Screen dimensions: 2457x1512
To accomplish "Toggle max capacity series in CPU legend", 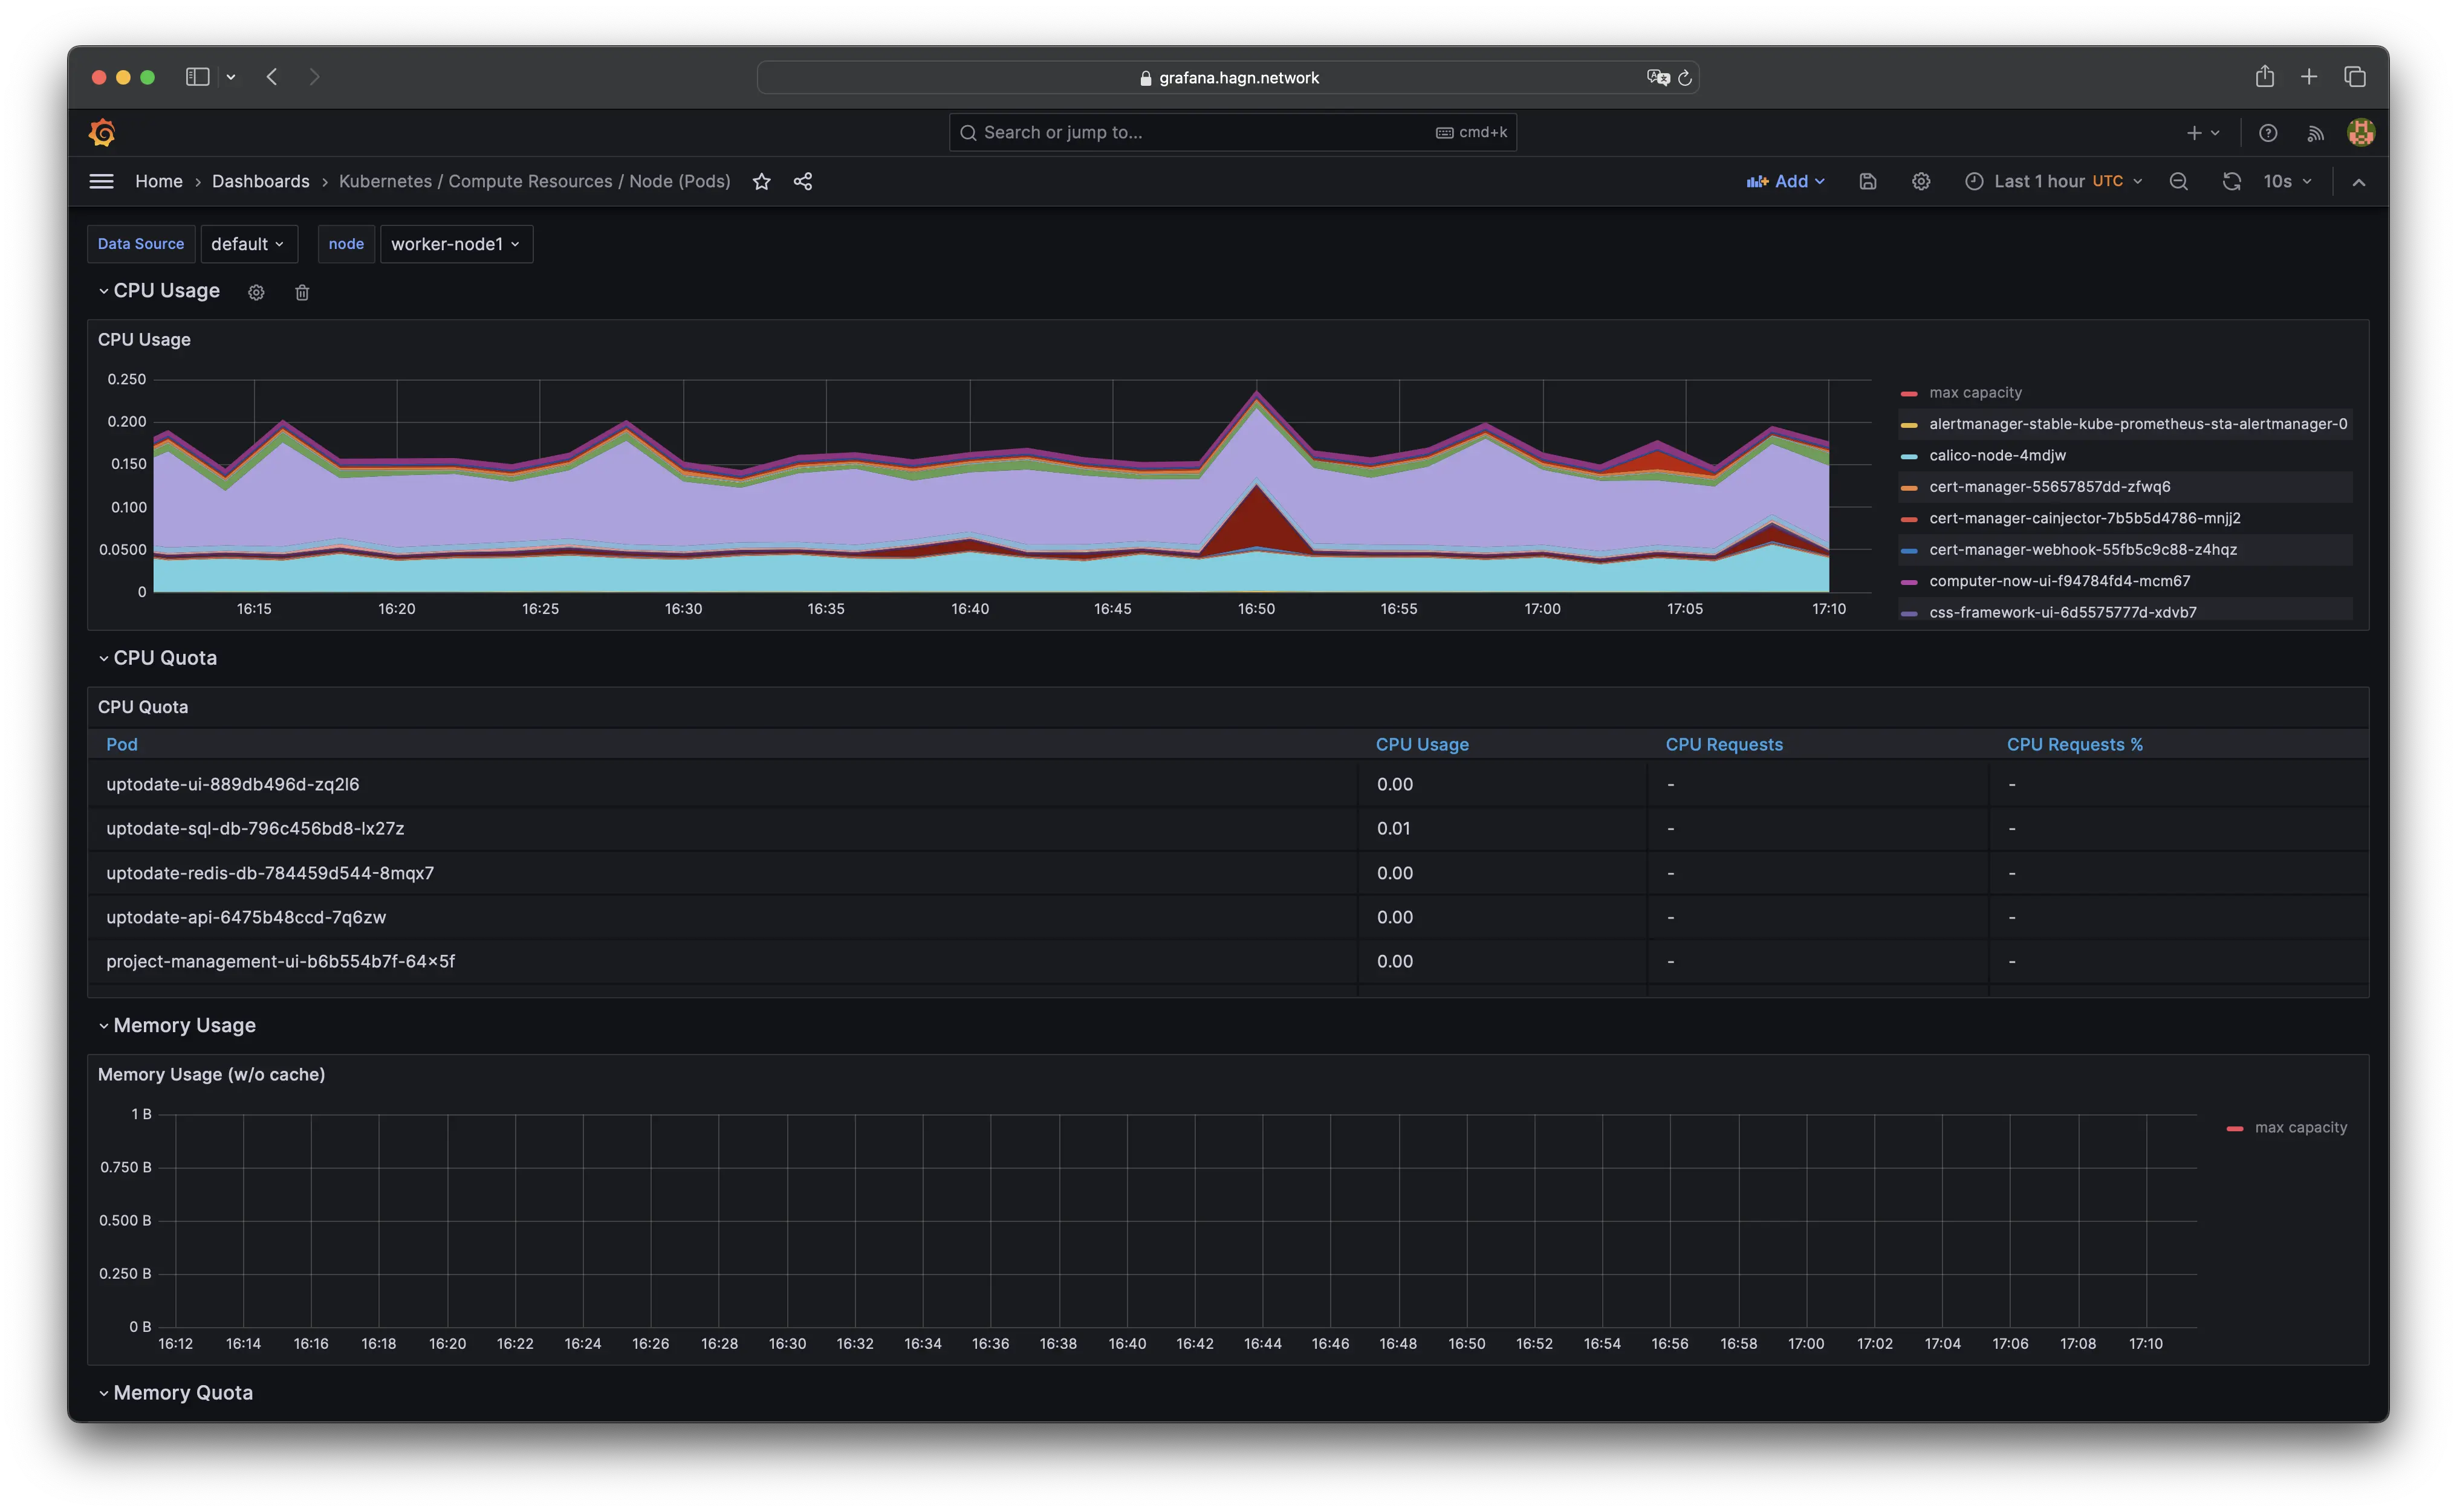I will tap(1975, 392).
